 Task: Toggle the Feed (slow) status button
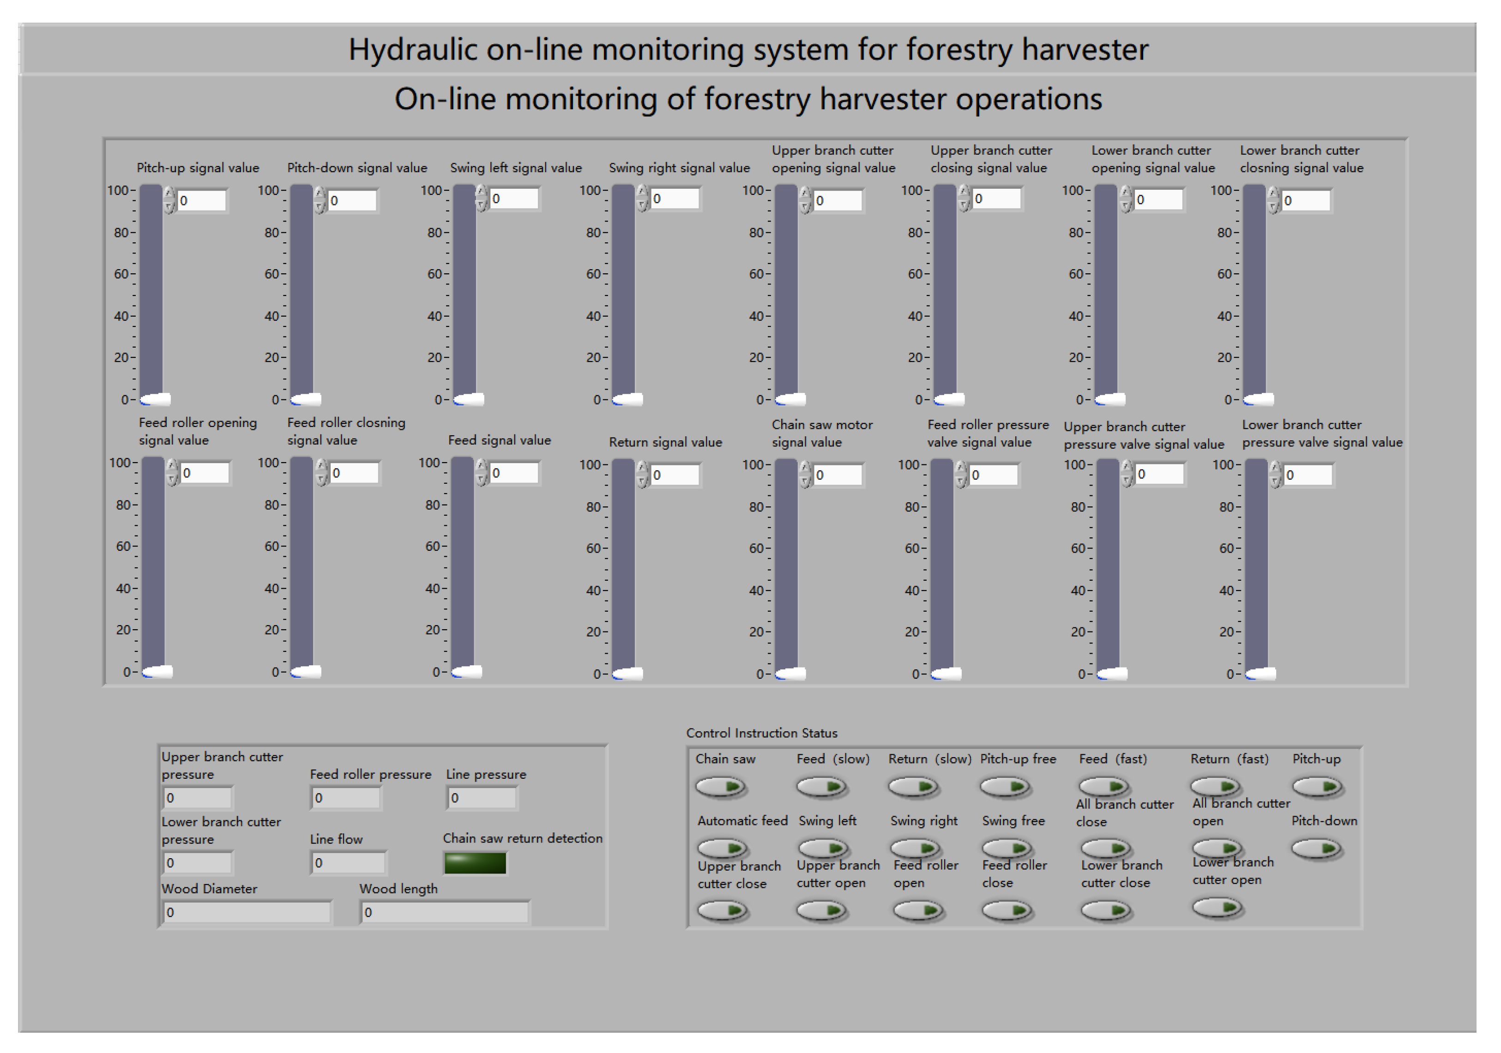pyautogui.click(x=821, y=786)
